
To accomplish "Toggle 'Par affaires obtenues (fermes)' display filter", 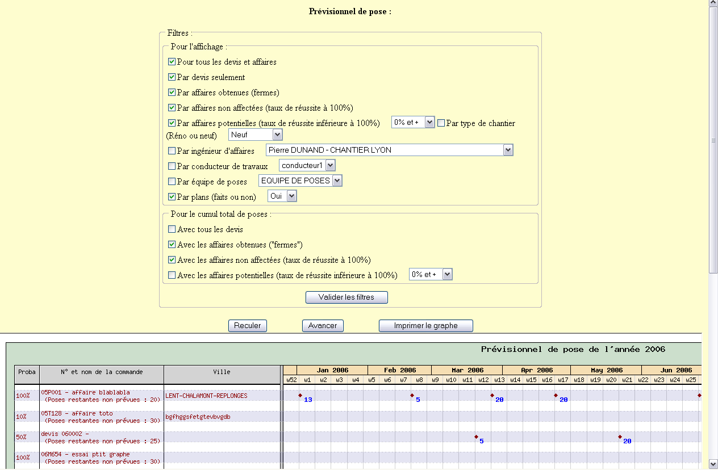I will pos(172,92).
